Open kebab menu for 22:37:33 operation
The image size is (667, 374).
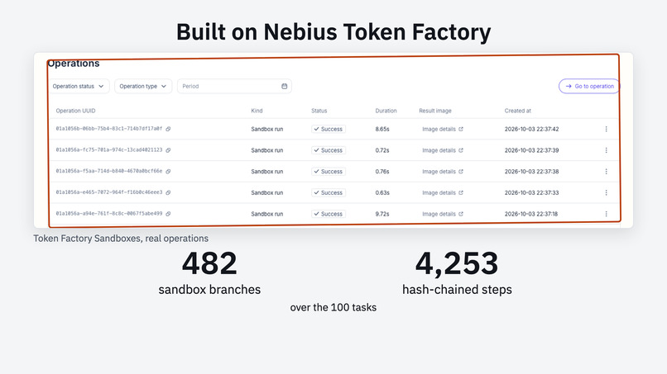(x=606, y=192)
